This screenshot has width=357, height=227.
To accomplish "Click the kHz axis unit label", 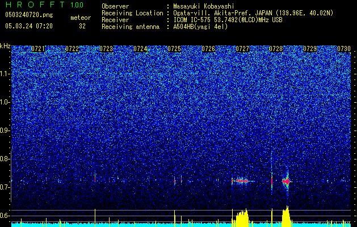I will (5, 46).
